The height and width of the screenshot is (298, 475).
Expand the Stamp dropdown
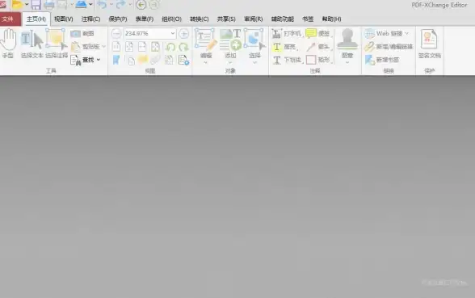[x=347, y=63]
